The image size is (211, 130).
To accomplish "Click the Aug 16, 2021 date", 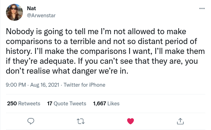I will coord(45,85).
